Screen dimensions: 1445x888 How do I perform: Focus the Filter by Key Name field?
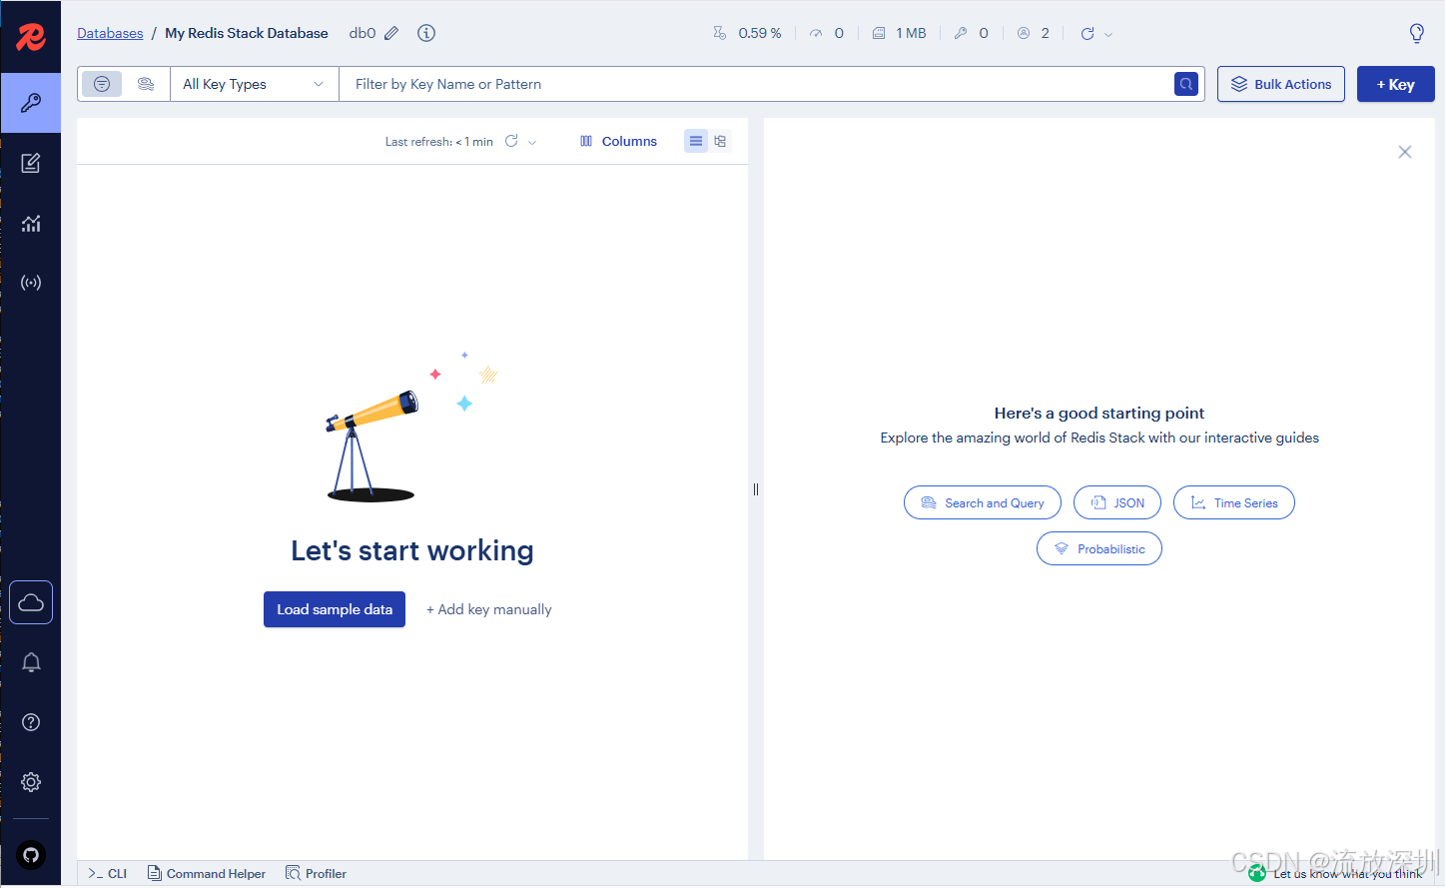click(757, 84)
